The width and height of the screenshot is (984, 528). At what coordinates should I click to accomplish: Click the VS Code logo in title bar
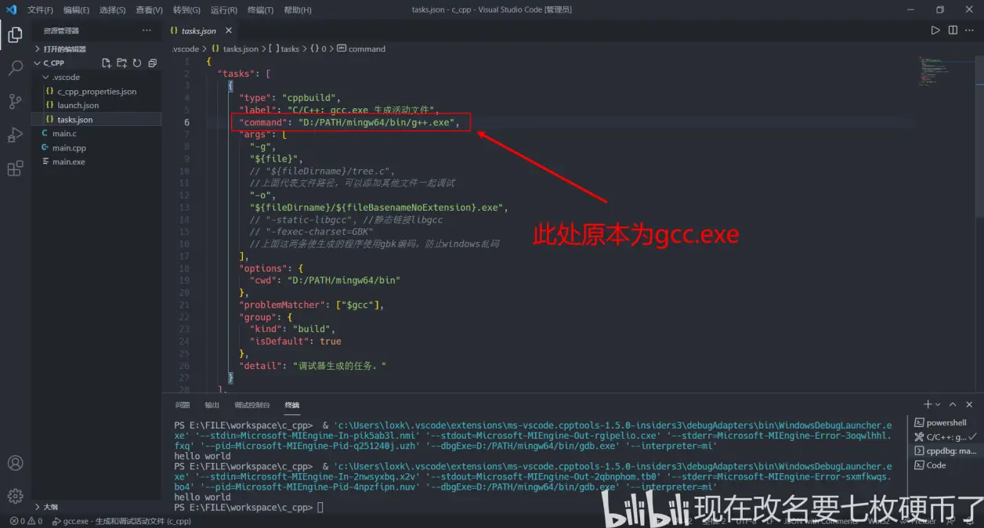pyautogui.click(x=11, y=10)
